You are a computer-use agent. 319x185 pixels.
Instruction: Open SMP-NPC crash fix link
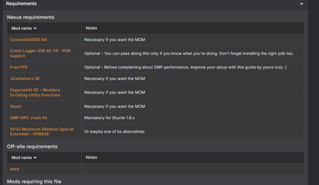[x=28, y=118]
